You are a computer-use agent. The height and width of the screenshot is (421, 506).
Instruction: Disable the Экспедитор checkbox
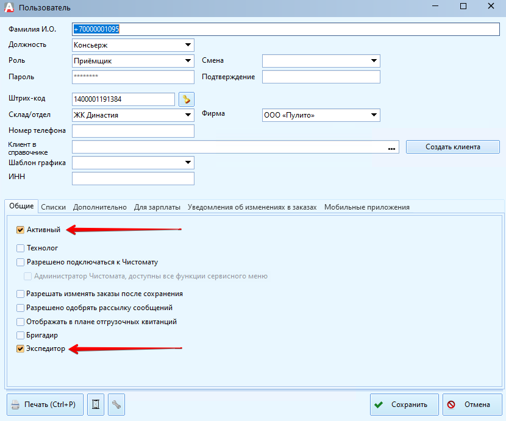coord(21,348)
